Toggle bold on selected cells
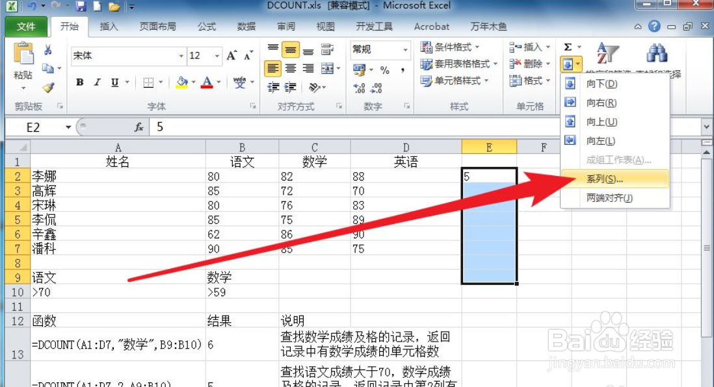Viewport: 714px width, 387px height. point(79,83)
